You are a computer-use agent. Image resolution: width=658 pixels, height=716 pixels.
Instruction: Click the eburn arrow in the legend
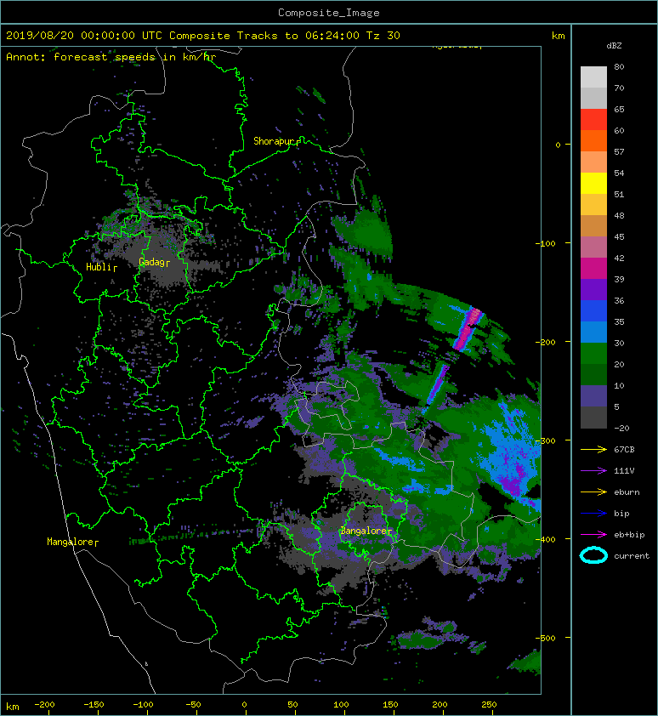(593, 492)
